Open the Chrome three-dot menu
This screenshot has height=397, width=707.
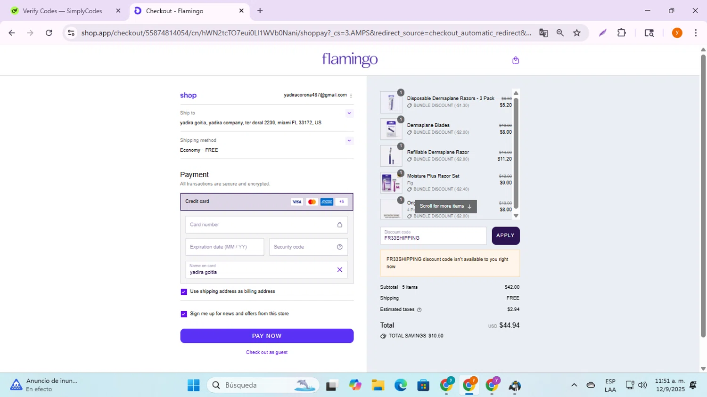696,33
